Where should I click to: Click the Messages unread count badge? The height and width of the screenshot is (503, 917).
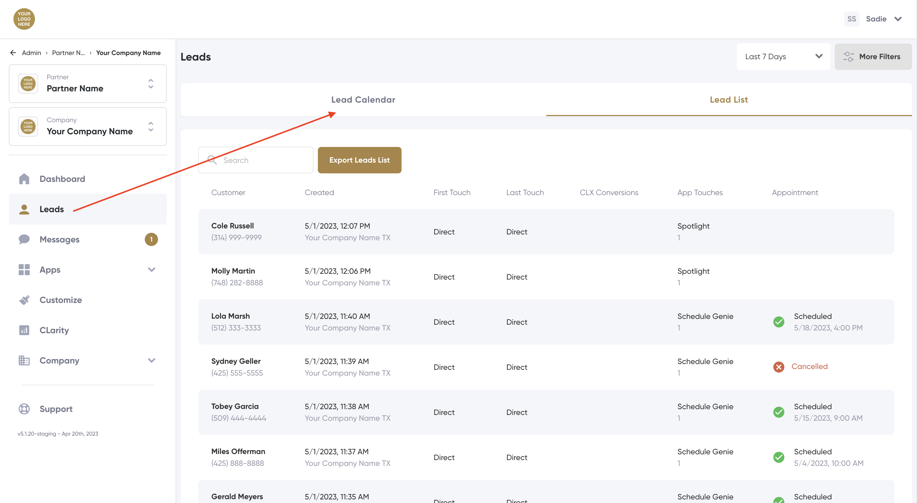[151, 239]
